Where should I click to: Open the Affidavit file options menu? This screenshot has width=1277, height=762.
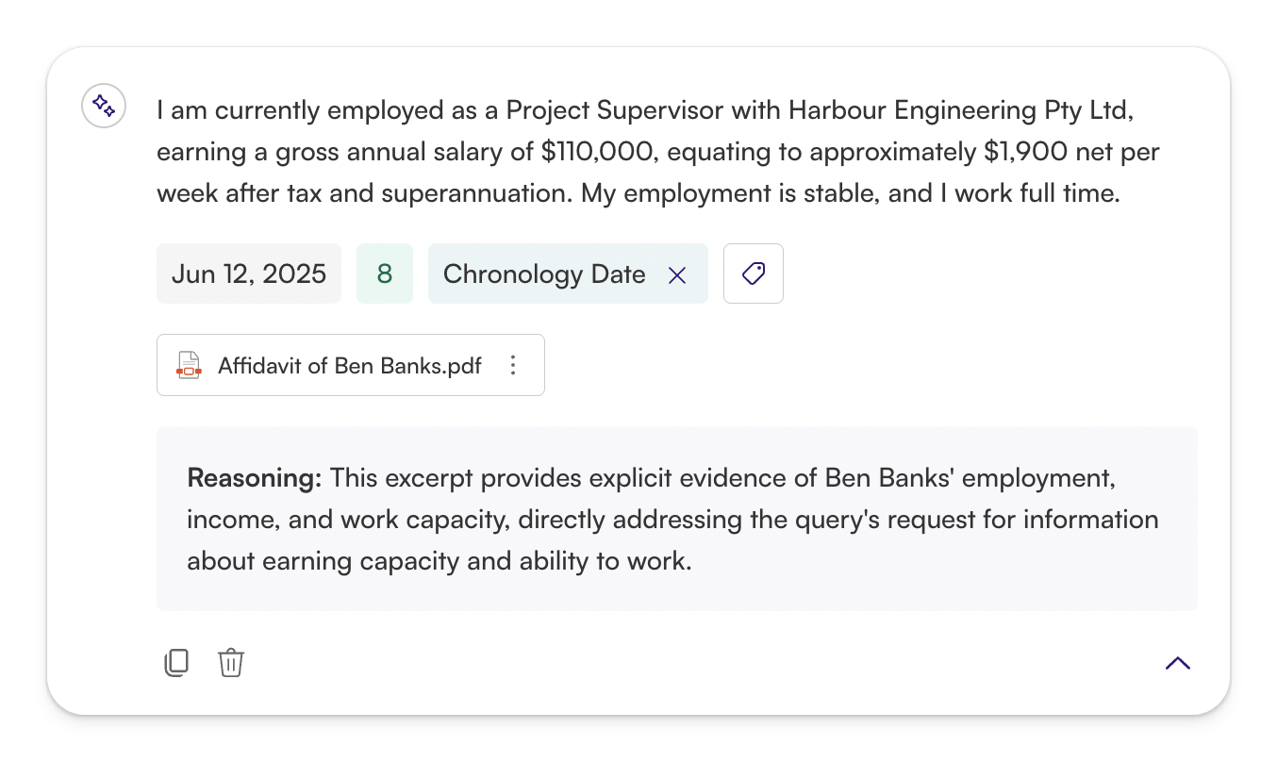tap(513, 365)
